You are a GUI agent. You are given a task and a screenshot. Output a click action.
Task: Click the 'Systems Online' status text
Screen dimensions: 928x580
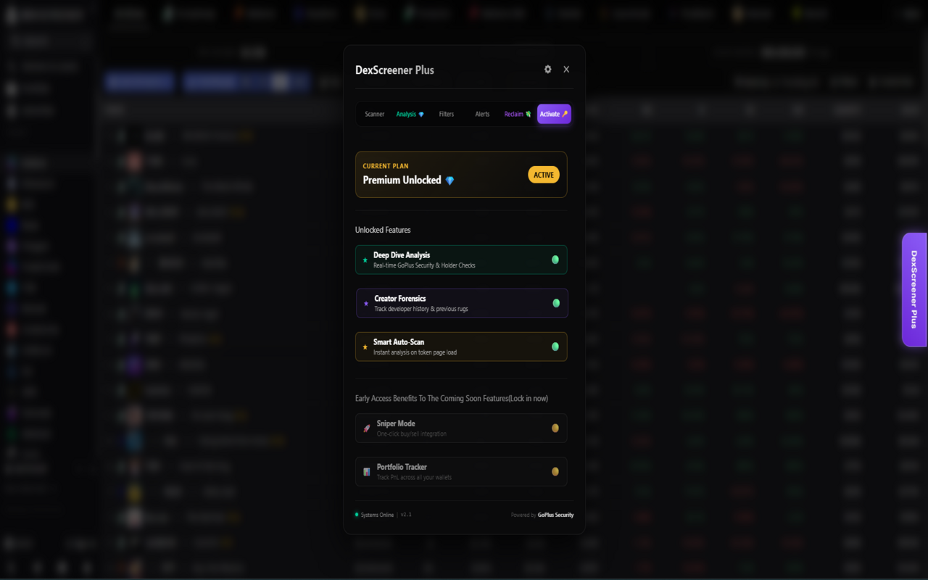(x=377, y=515)
